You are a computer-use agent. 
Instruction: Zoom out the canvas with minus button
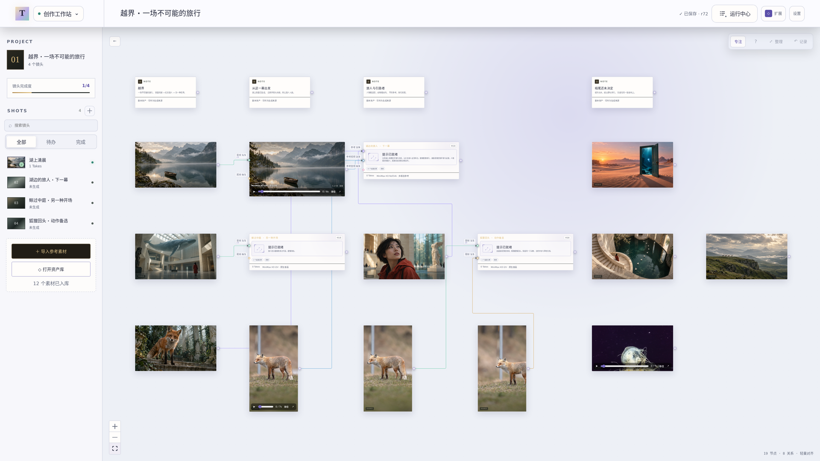115,438
